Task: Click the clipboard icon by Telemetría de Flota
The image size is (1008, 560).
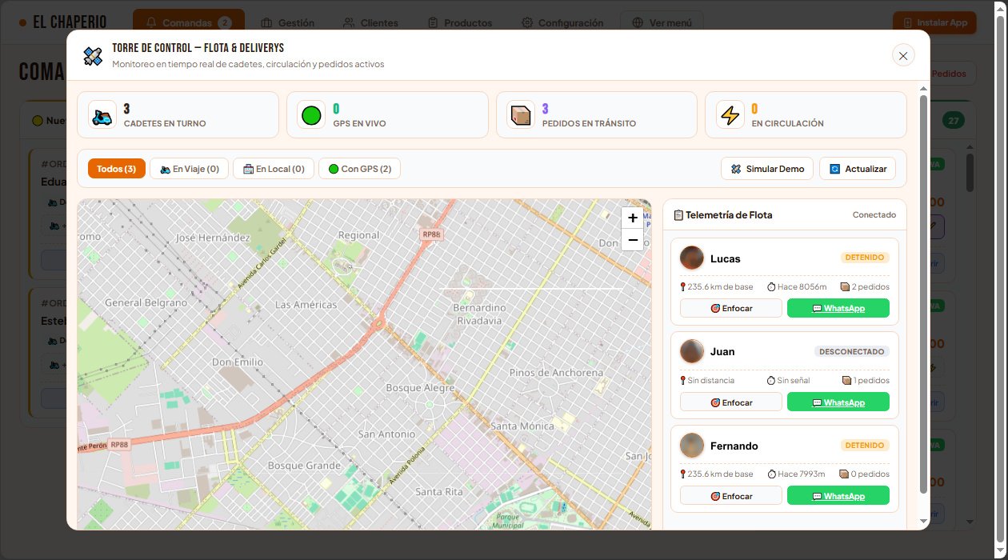Action: pos(678,215)
